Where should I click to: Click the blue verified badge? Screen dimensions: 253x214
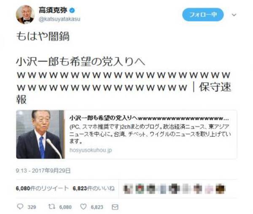(72, 11)
